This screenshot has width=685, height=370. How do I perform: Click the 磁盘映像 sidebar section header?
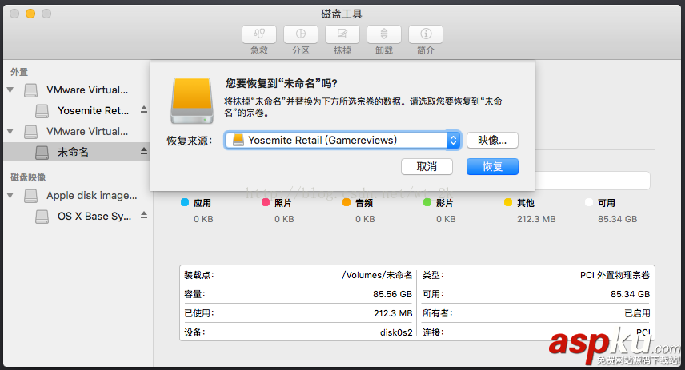point(28,177)
